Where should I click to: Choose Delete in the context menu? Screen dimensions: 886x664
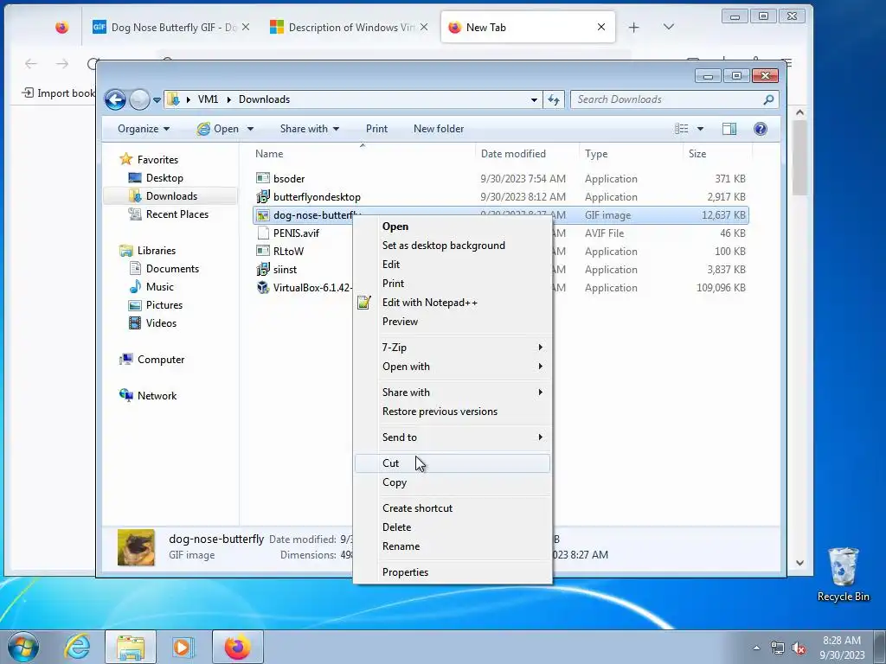click(x=452, y=527)
